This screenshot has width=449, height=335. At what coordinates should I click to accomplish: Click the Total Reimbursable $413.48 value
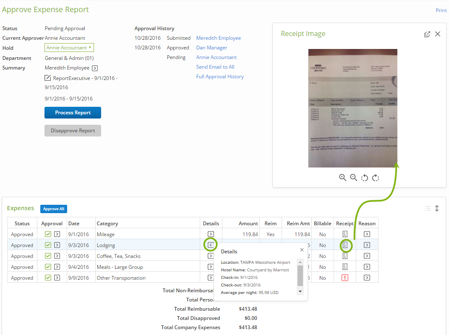[248, 309]
